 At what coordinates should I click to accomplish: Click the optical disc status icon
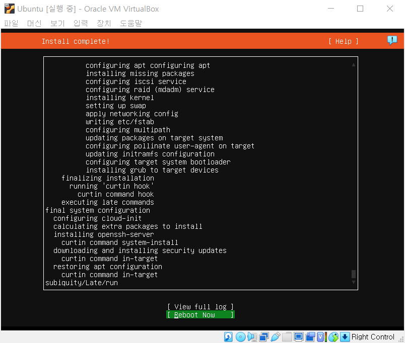(x=240, y=337)
